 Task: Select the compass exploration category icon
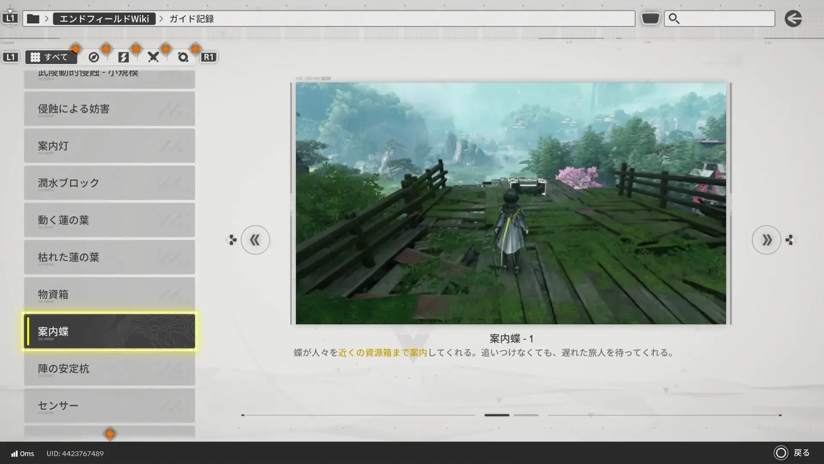coord(94,57)
